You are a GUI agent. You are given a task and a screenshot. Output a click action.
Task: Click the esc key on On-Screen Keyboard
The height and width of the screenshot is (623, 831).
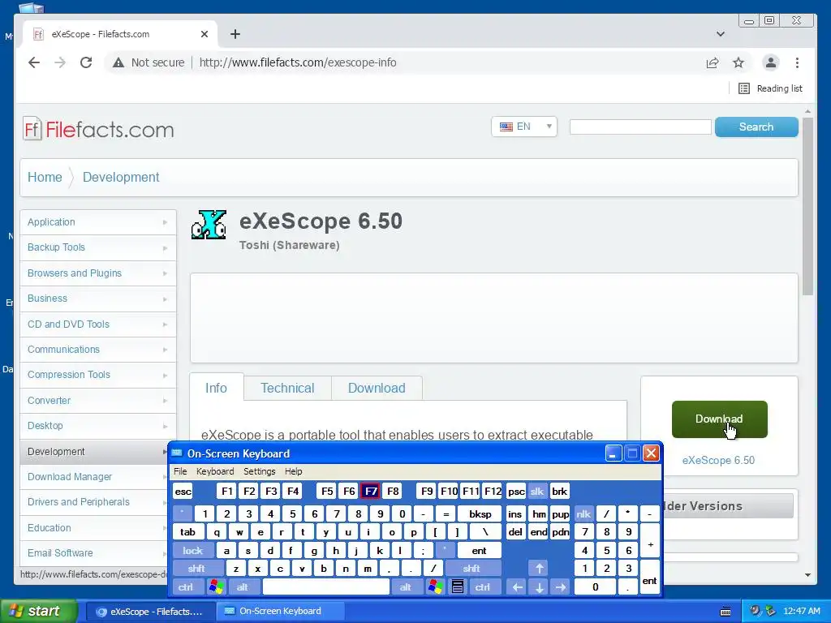pos(183,491)
